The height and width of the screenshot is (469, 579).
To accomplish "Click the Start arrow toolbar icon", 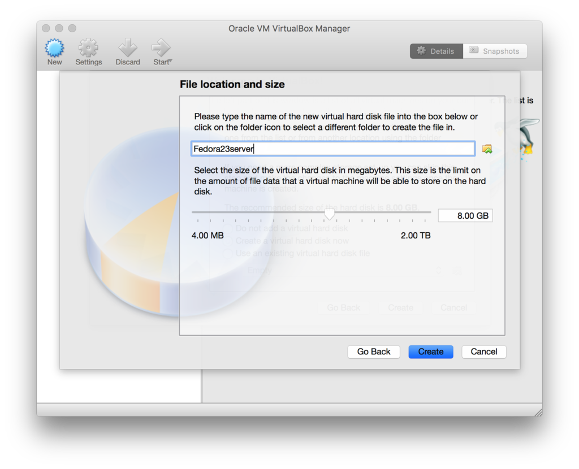I will [x=161, y=48].
